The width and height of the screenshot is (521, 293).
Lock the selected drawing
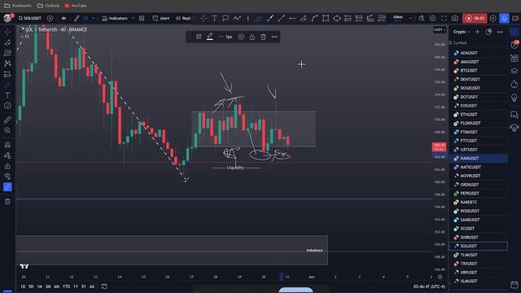click(252, 37)
